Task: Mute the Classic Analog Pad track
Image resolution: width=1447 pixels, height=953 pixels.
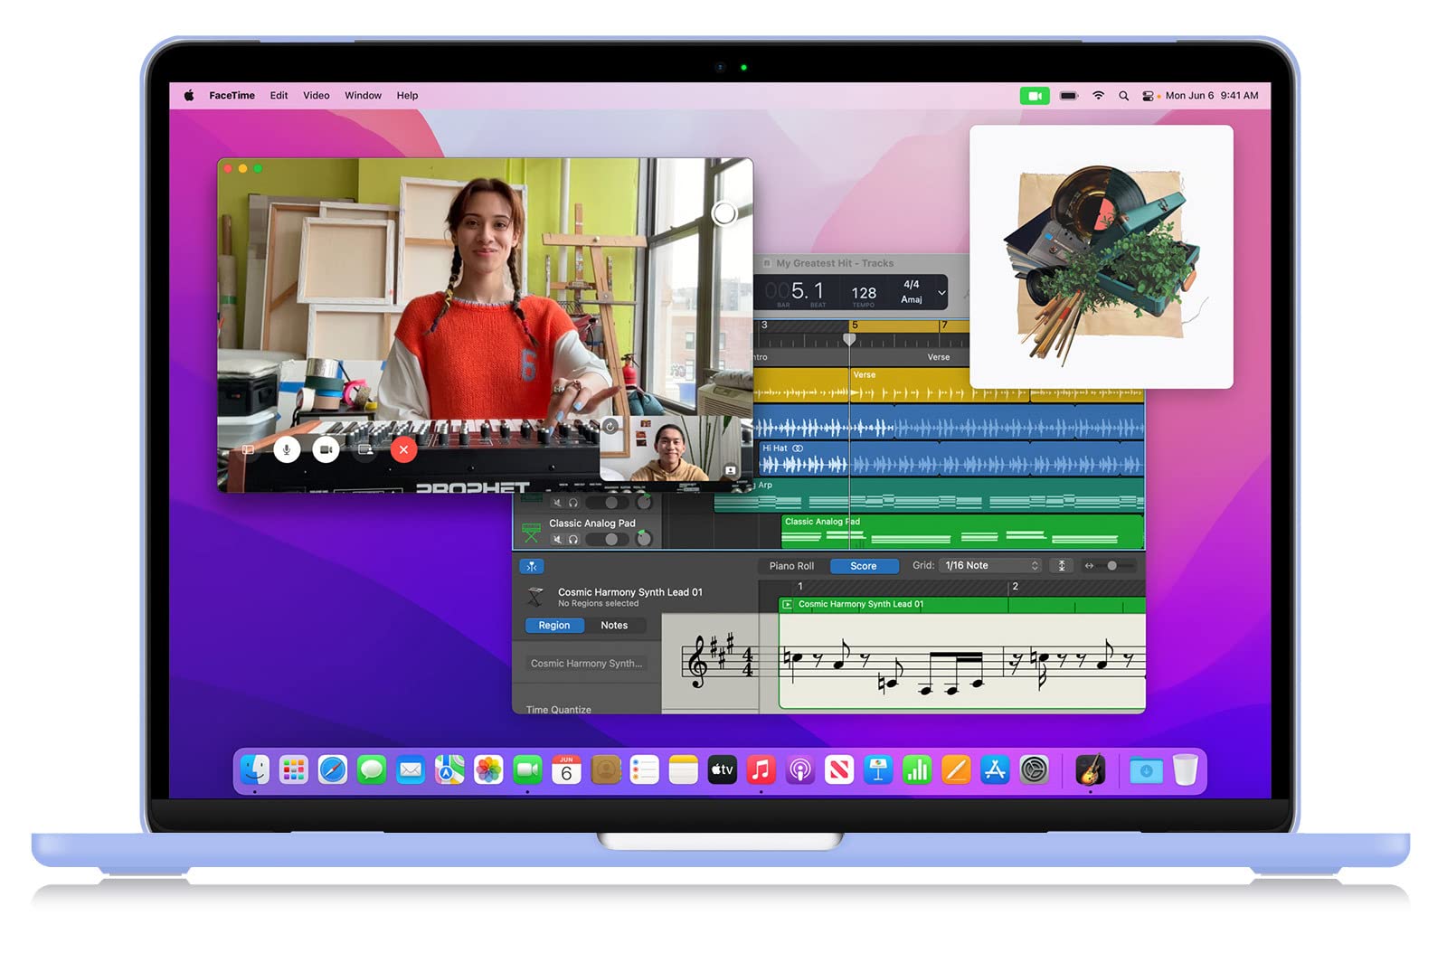Action: coord(557,540)
